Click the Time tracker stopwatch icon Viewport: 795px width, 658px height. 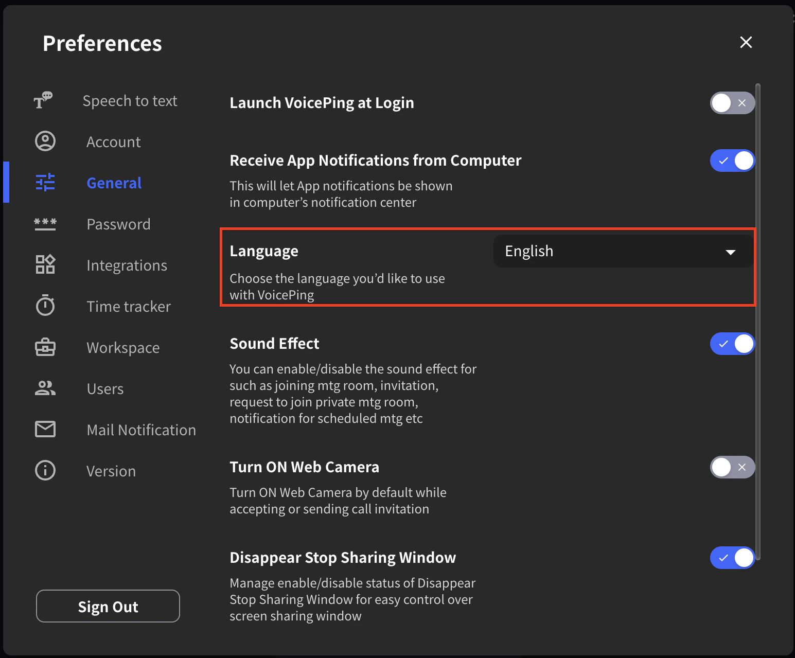45,306
